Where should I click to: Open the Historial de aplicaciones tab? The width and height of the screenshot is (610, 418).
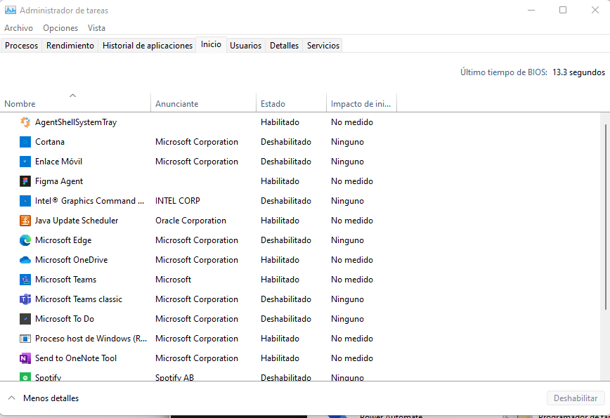pos(148,46)
